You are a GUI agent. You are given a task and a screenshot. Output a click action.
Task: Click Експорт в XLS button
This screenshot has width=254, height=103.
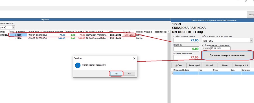[241, 65]
